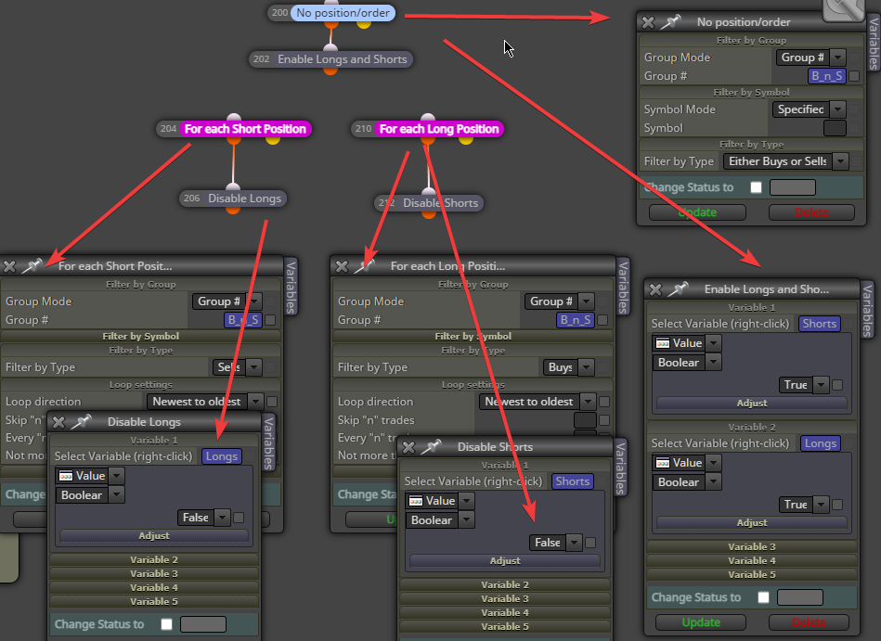Open Variables tab of For each Long Position panel
This screenshot has width=881, height=641.
pos(623,287)
